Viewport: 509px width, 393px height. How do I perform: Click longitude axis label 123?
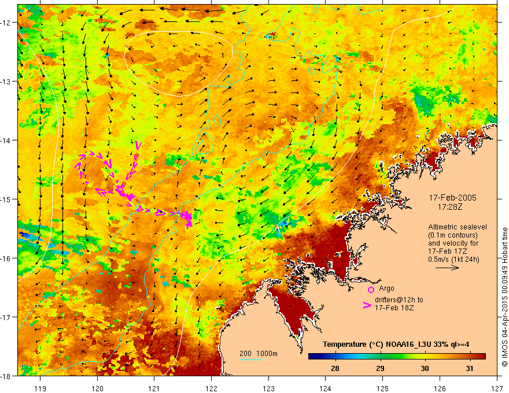click(268, 388)
